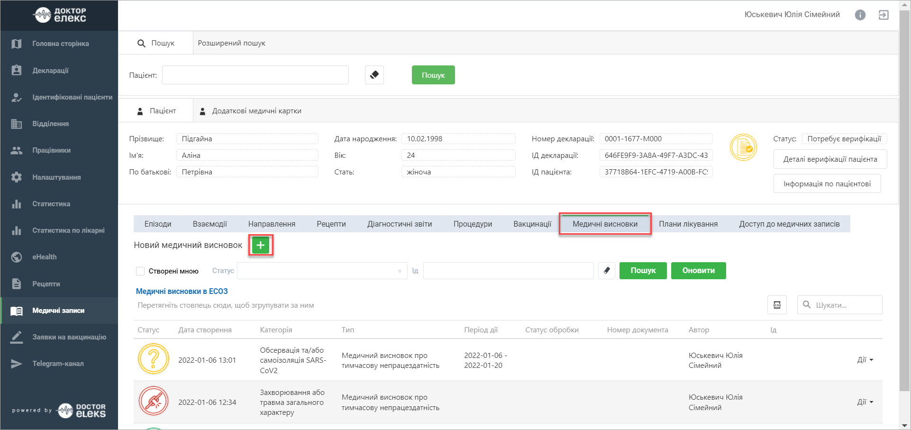
Task: Sort by Період дії column header
Action: click(x=481, y=330)
